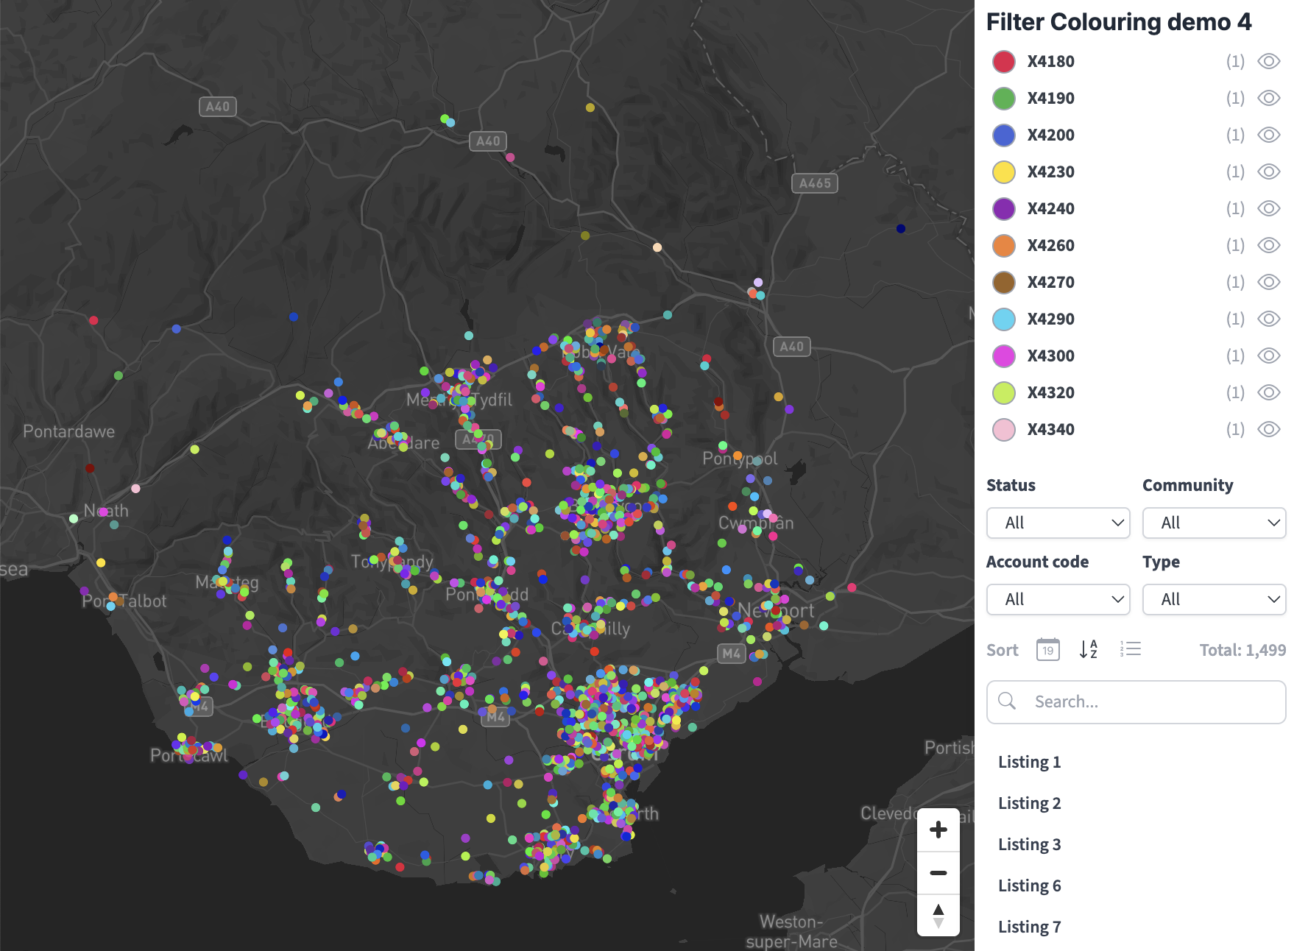Reset map compass bearing to north
The height and width of the screenshot is (951, 1294).
(938, 916)
